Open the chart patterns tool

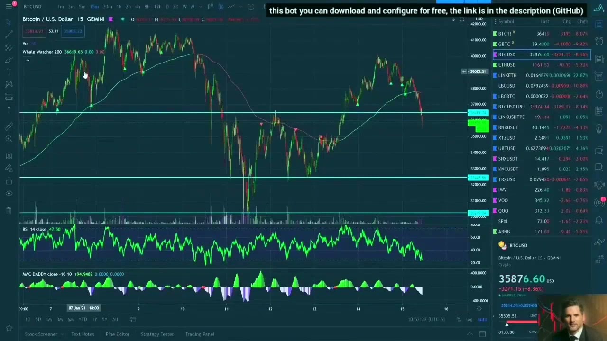click(x=9, y=84)
